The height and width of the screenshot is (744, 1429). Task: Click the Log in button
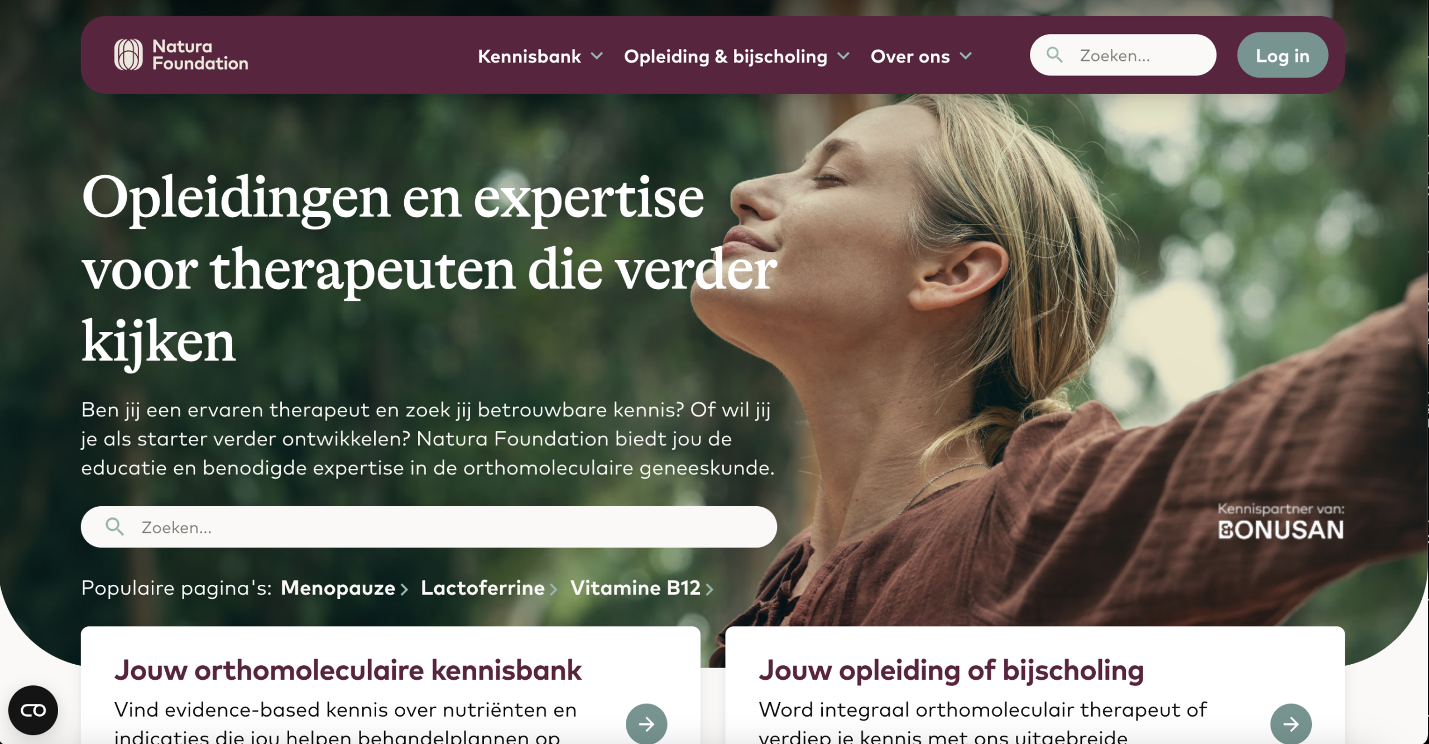[1282, 55]
